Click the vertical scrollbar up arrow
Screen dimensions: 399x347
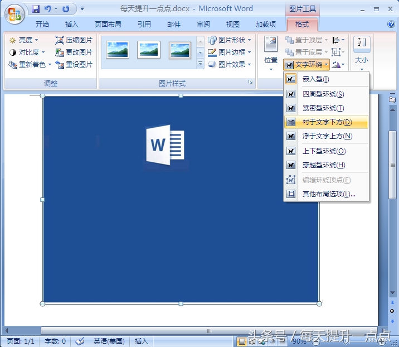(392, 110)
